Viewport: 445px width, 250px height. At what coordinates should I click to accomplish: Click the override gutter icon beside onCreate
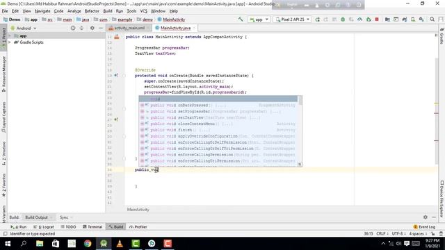[x=116, y=76]
